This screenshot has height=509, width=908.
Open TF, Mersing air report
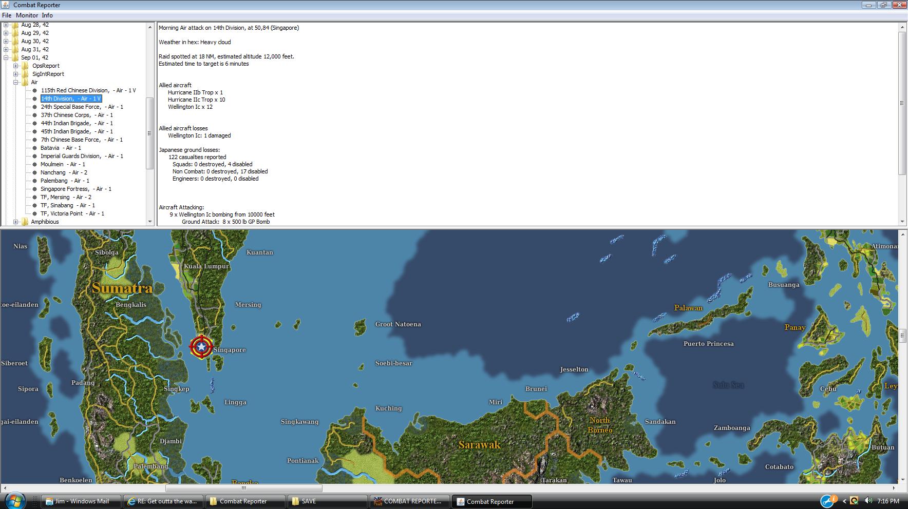(x=66, y=197)
